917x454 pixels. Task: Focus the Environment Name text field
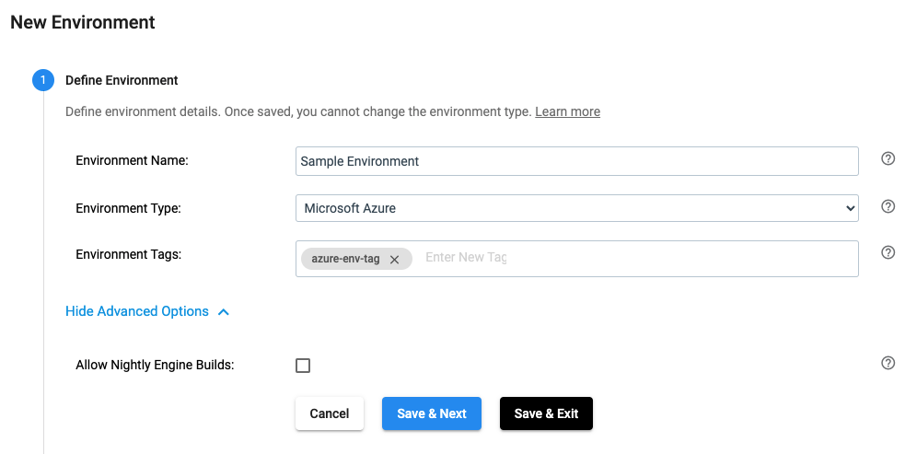pos(576,161)
